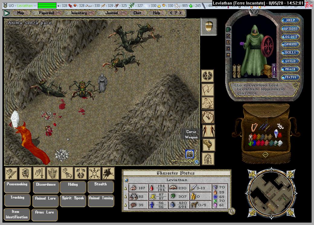Toggle the intelligence stat lock arrow

(126, 205)
